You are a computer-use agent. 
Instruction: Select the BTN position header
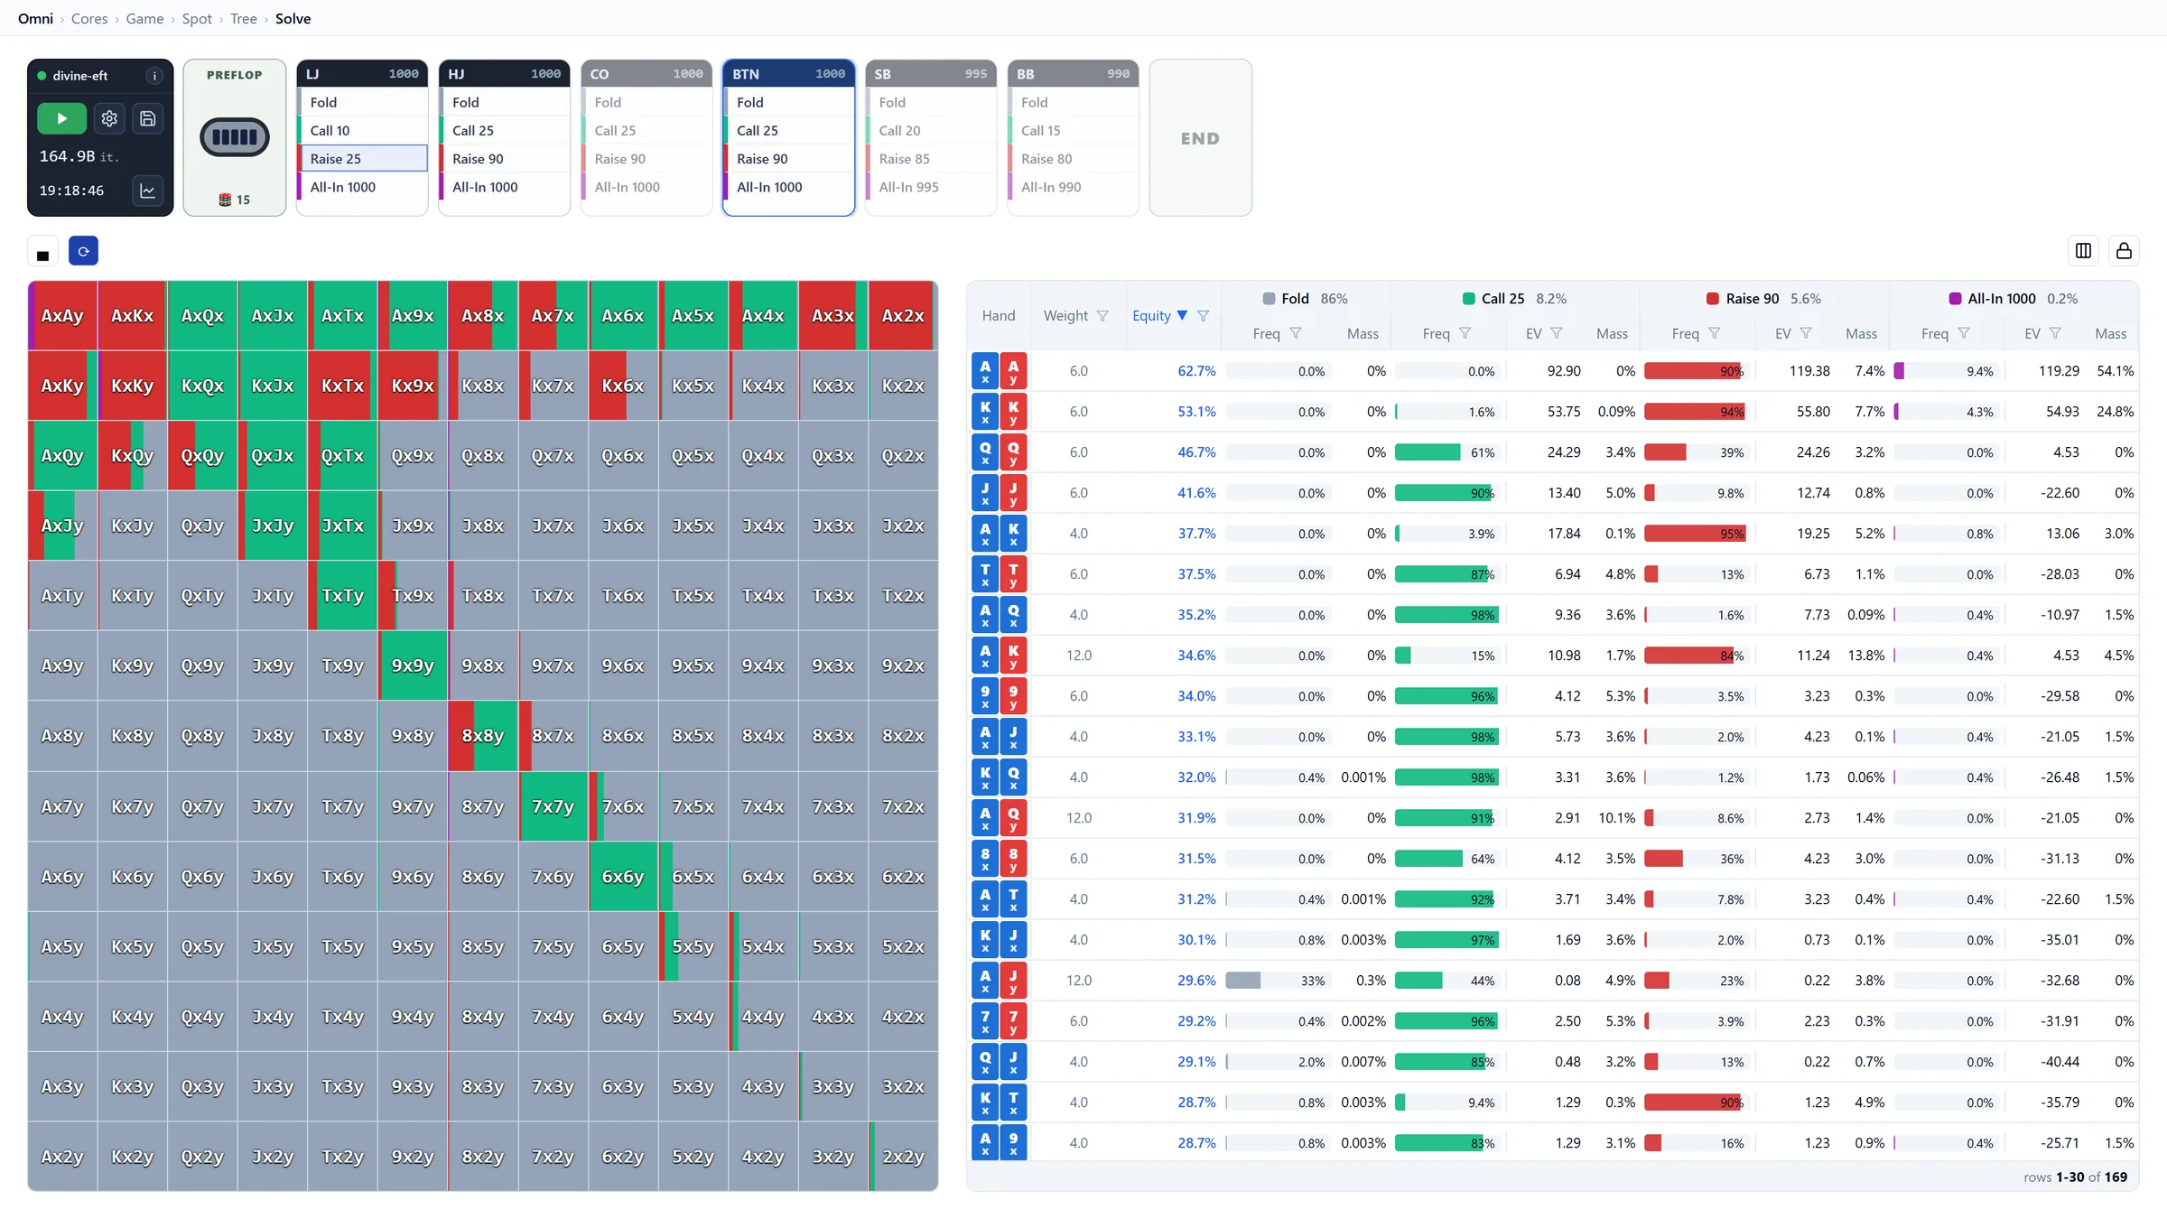pos(789,74)
